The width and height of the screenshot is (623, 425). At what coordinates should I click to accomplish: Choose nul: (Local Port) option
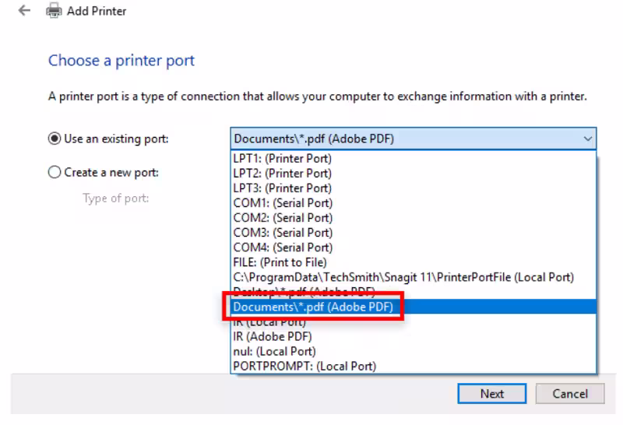[x=274, y=351]
